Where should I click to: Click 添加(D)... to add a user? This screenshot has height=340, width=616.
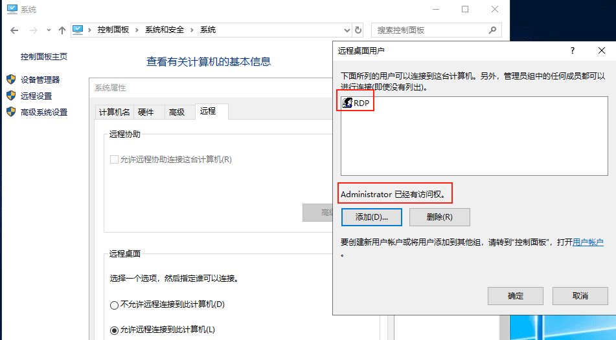[x=372, y=217]
